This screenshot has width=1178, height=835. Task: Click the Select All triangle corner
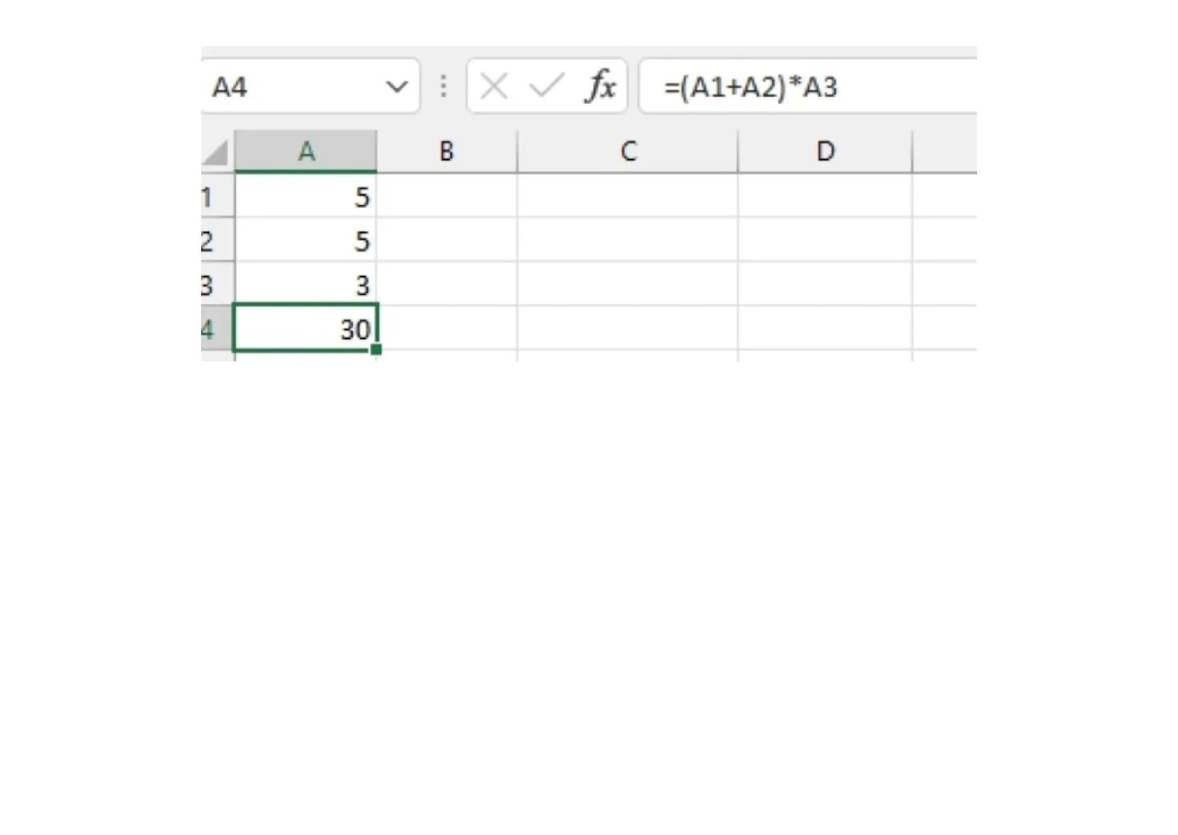pos(216,152)
